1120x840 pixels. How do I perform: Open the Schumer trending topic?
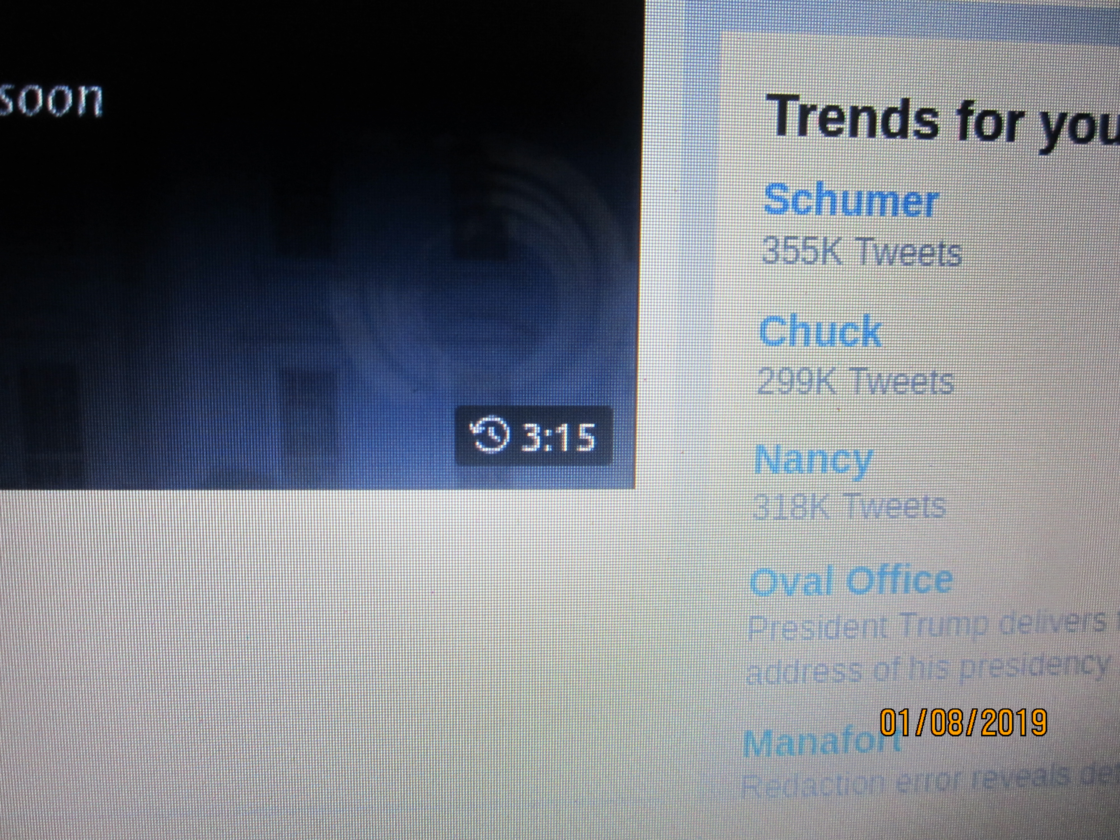coord(851,199)
